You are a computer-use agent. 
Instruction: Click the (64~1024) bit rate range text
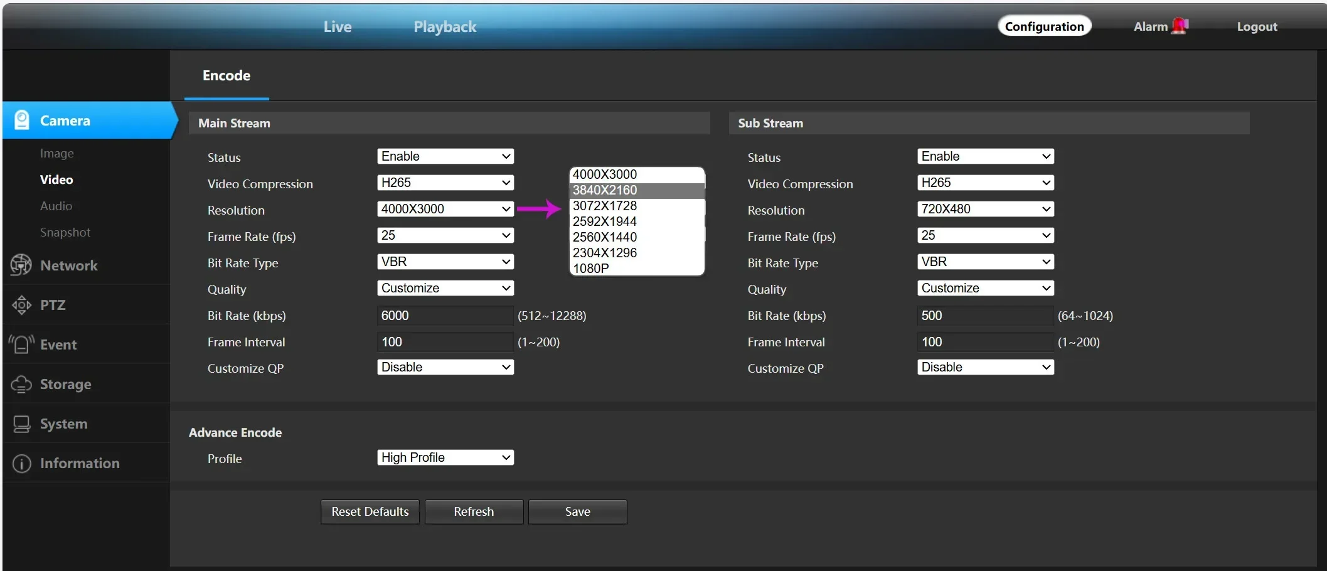[1085, 316]
